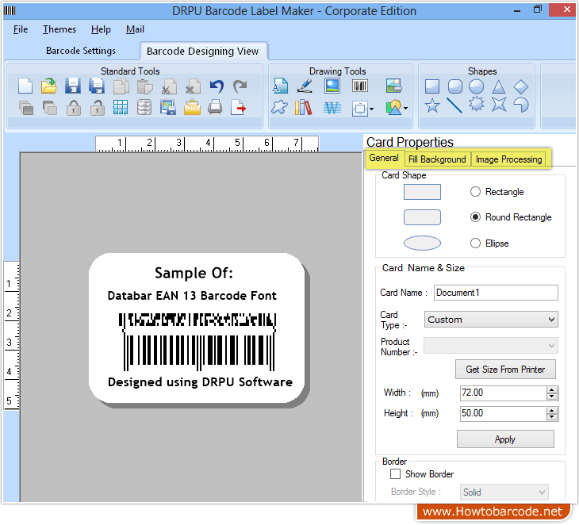
Task: Insert a barcode using the barcode tool
Action: pyautogui.click(x=360, y=86)
